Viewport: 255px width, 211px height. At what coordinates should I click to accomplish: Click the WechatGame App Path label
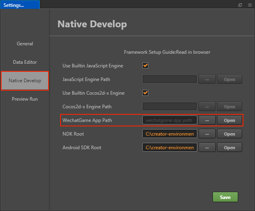coord(87,120)
